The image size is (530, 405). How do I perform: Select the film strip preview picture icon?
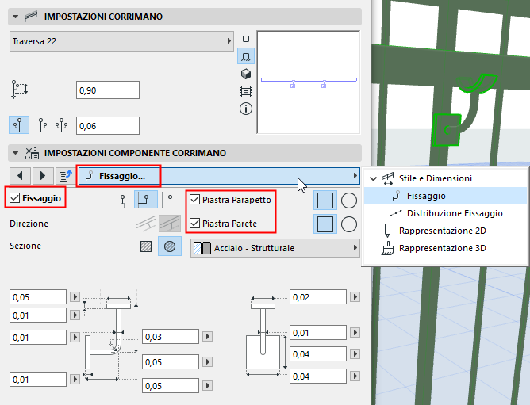coord(246,91)
